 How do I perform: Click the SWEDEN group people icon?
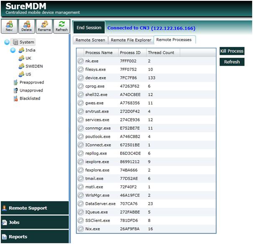point(21,66)
